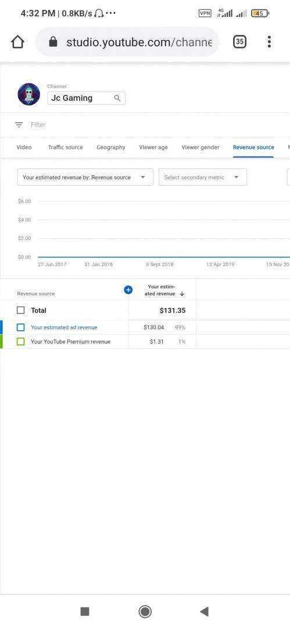Click the filter lines icon
The image size is (290, 629).
pos(19,125)
